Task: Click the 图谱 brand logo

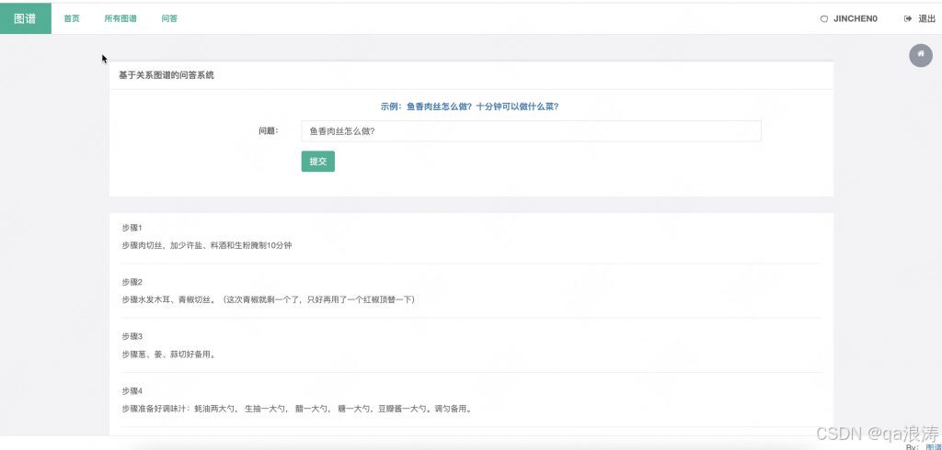Action: point(25,18)
